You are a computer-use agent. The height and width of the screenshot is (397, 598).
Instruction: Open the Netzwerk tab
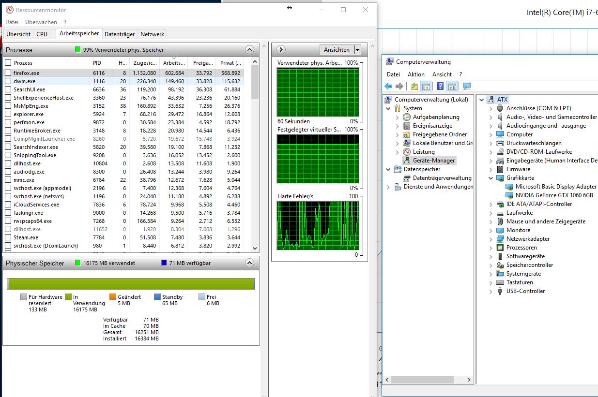coord(152,34)
